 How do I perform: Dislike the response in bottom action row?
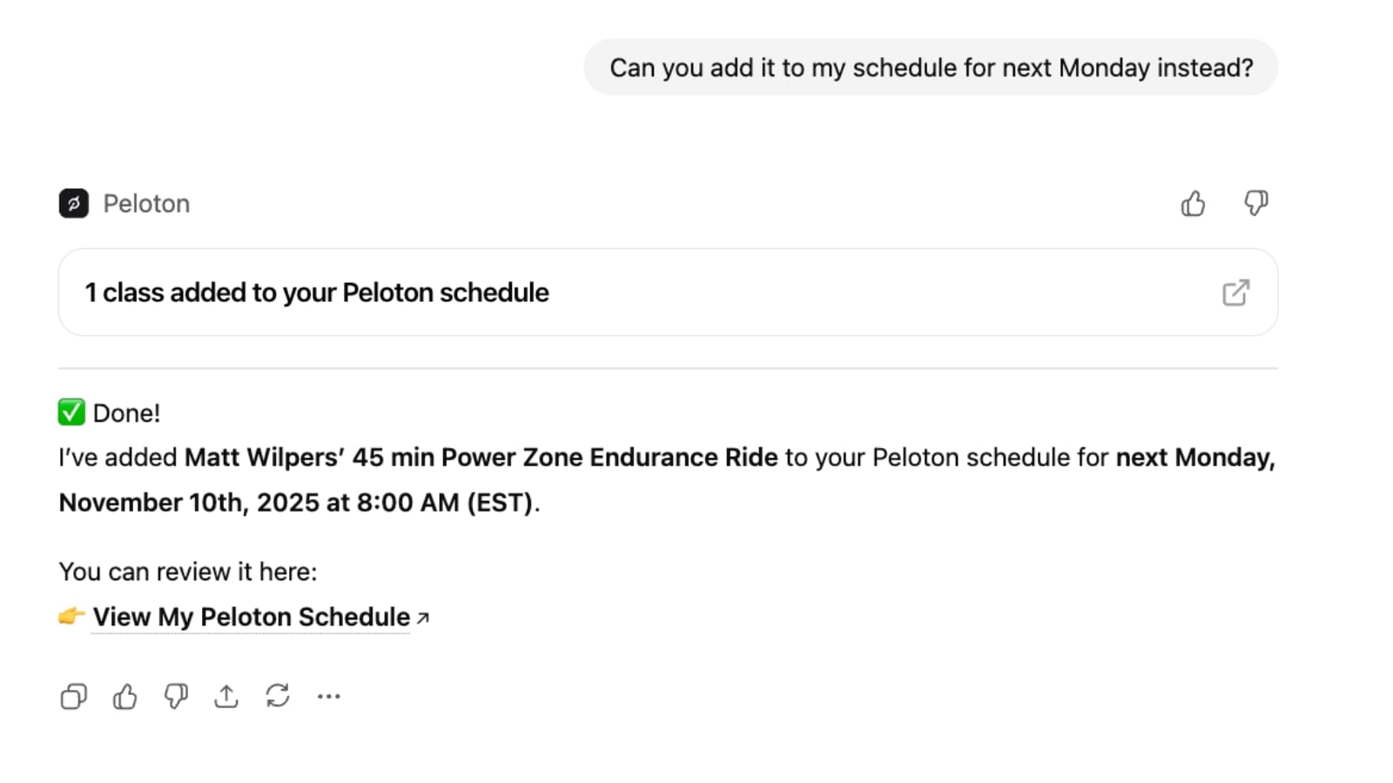pyautogui.click(x=176, y=696)
